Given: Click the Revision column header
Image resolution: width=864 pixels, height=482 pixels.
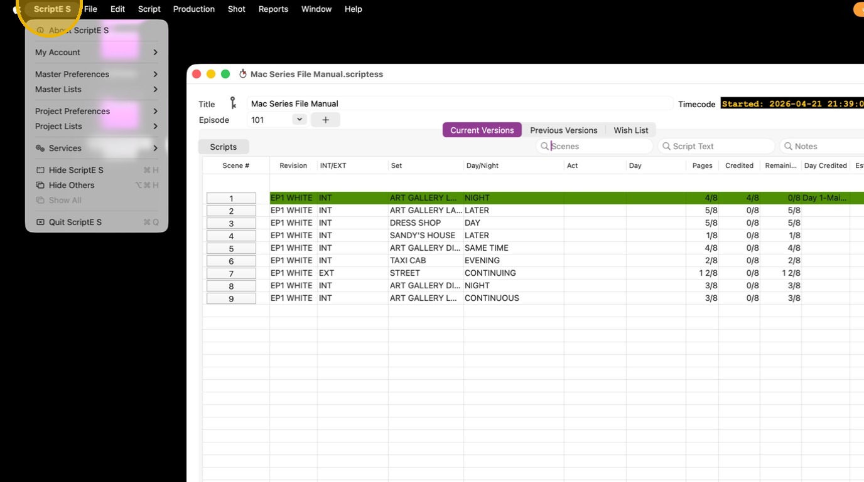Looking at the screenshot, I should click(293, 165).
